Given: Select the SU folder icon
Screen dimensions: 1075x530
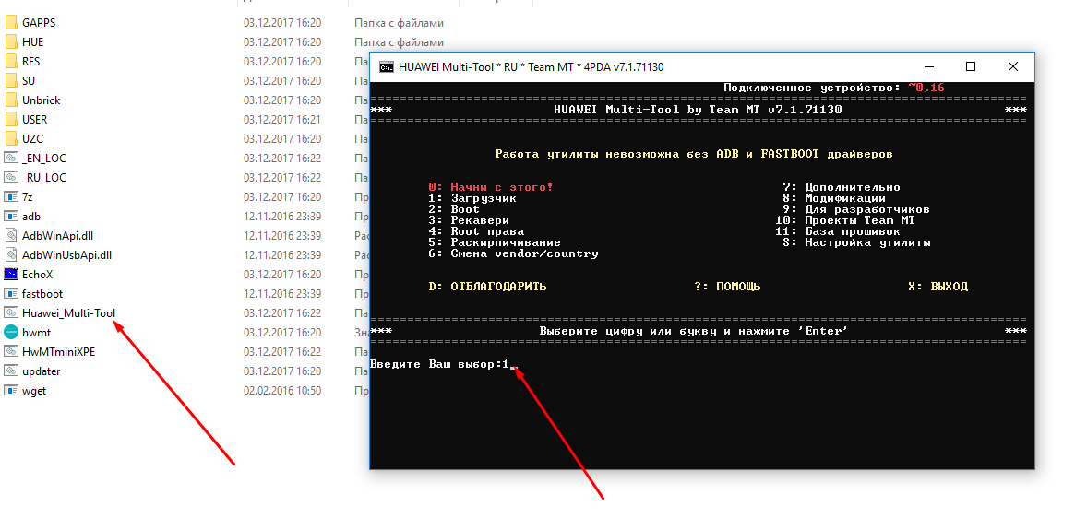Looking at the screenshot, I should point(11,81).
